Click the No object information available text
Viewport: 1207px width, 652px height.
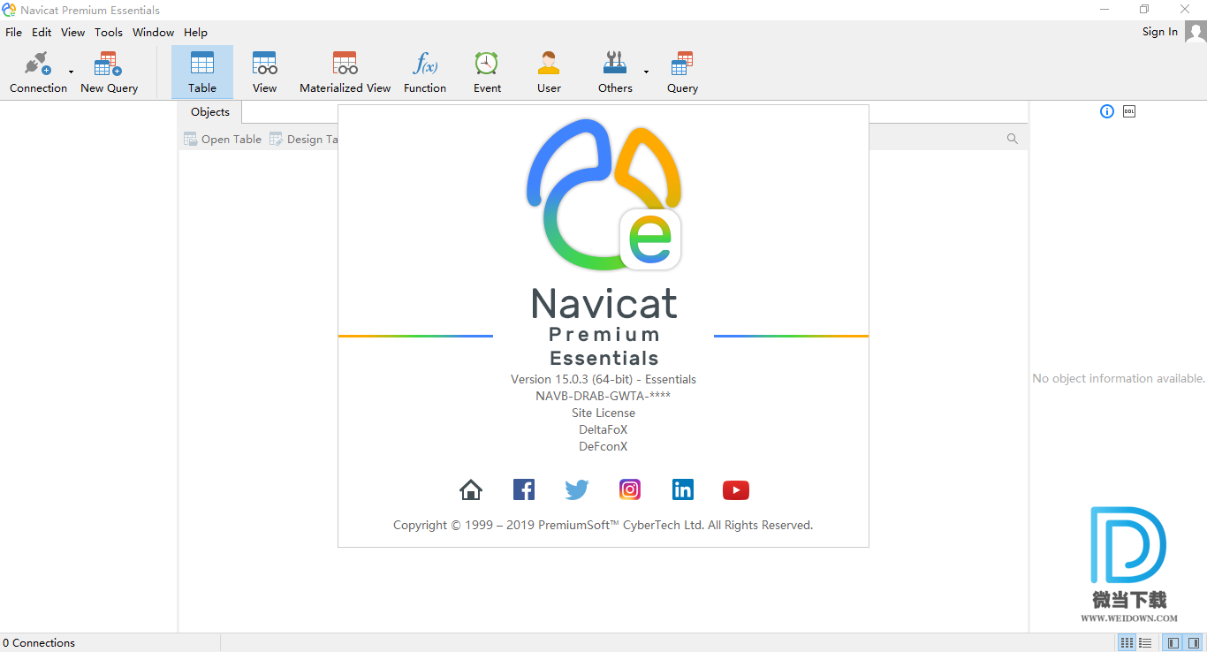(1119, 378)
